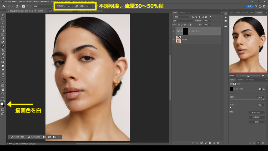Select the Dodge tool
This screenshot has height=151, width=268.
(3, 70)
